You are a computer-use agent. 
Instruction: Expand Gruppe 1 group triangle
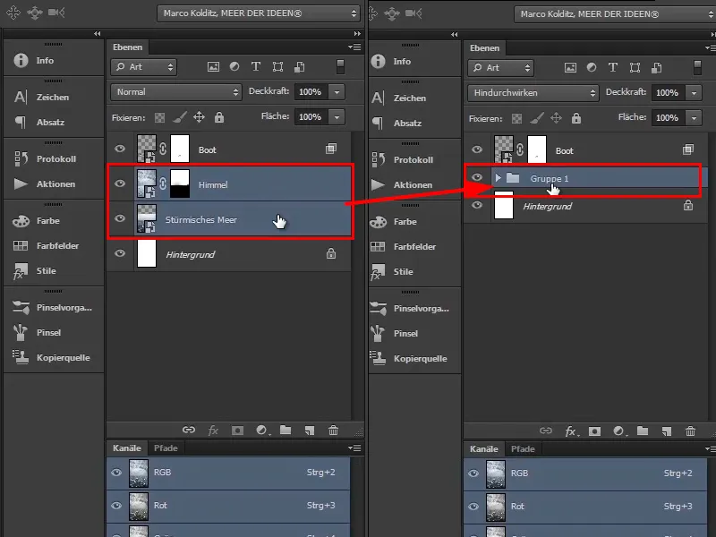click(499, 177)
